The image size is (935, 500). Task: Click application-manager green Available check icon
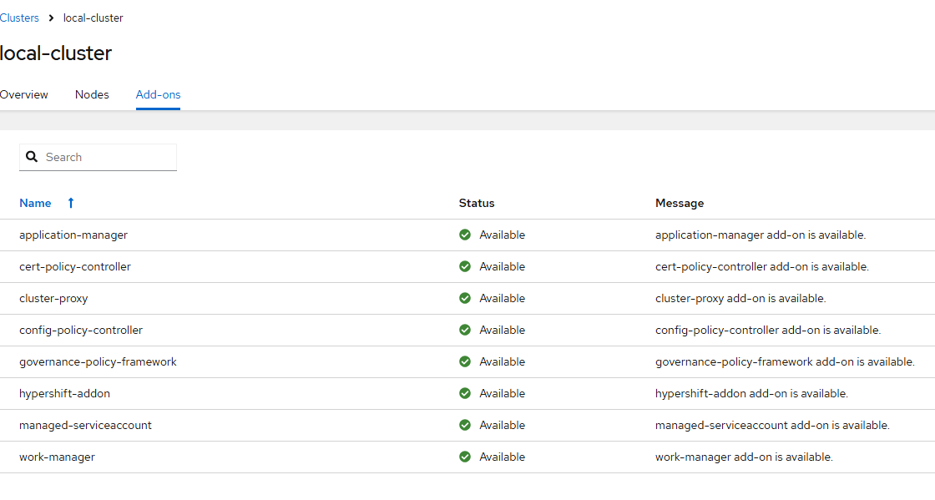click(x=465, y=235)
